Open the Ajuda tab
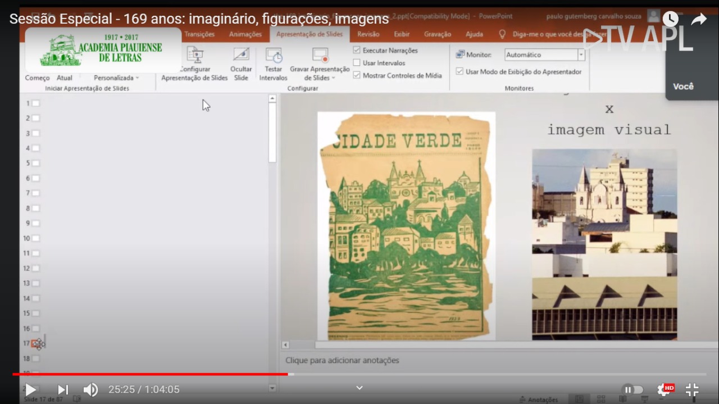719x404 pixels. pos(474,34)
